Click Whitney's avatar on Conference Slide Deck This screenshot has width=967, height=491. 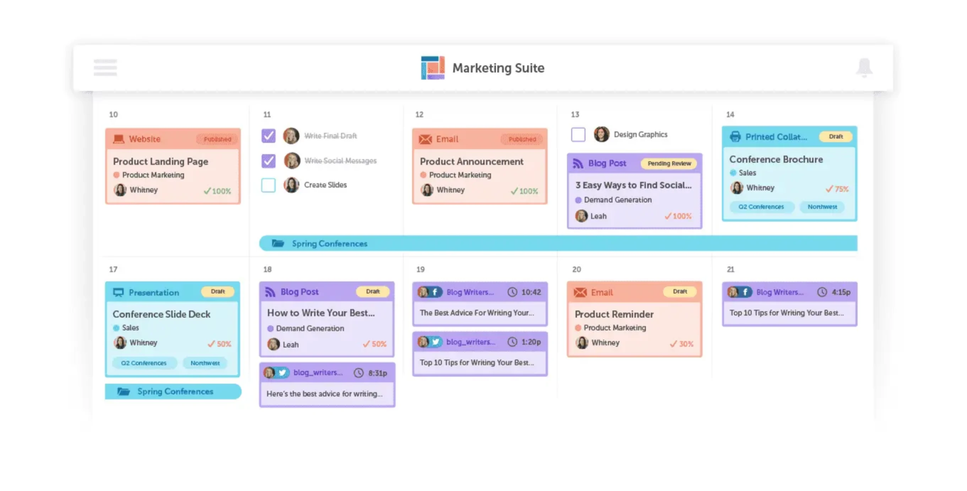[119, 343]
